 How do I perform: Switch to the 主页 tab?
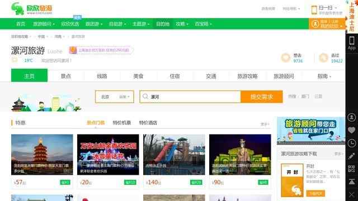tap(30, 75)
